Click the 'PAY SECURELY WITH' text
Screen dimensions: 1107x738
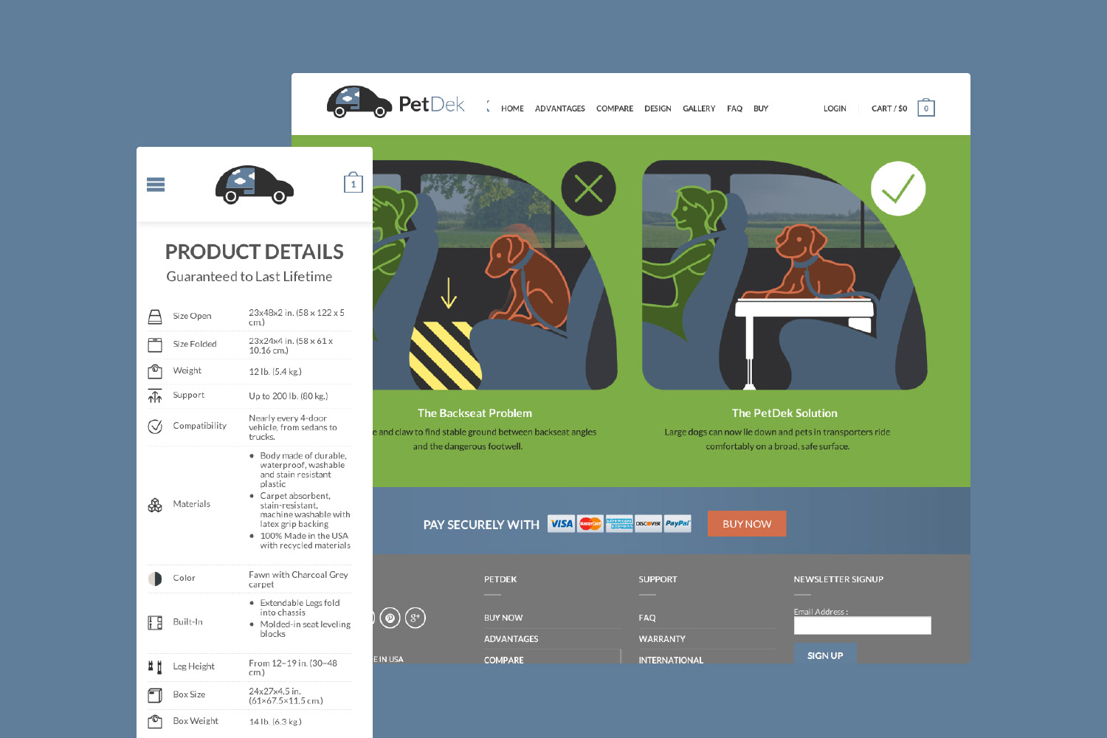pyautogui.click(x=481, y=525)
